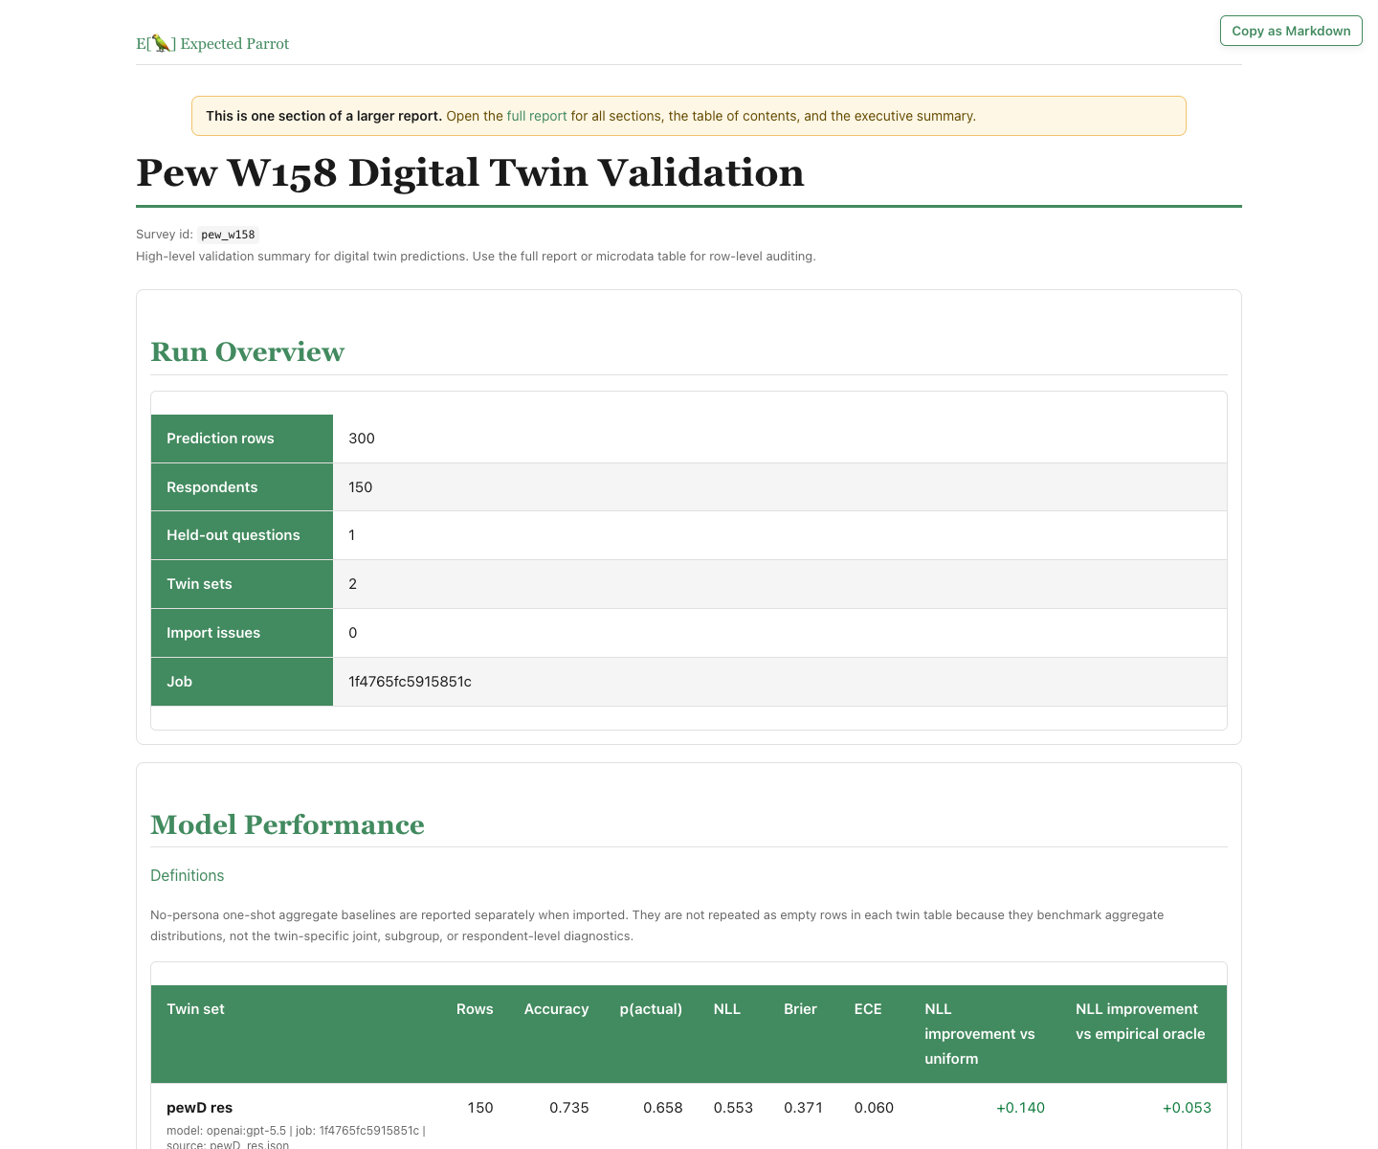
Task: Select the NLL value 0.553
Action: (733, 1108)
